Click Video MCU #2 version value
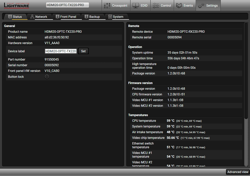This screenshot has height=176, width=250. click(175, 106)
